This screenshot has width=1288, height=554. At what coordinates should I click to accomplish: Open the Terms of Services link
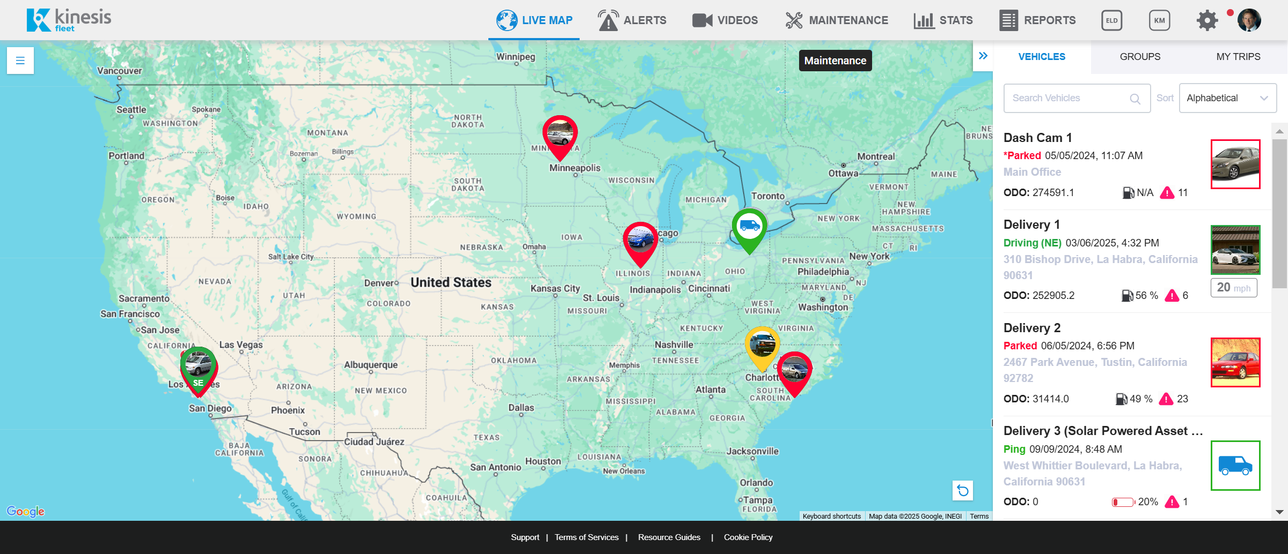click(x=587, y=537)
